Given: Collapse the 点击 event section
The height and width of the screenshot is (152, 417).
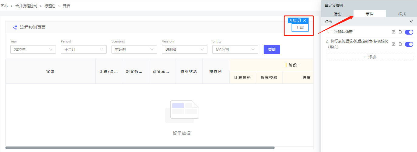Looking at the screenshot, I should pyautogui.click(x=411, y=22).
